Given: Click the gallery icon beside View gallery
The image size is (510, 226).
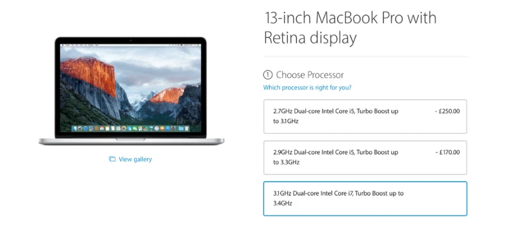Looking at the screenshot, I should pos(112,159).
